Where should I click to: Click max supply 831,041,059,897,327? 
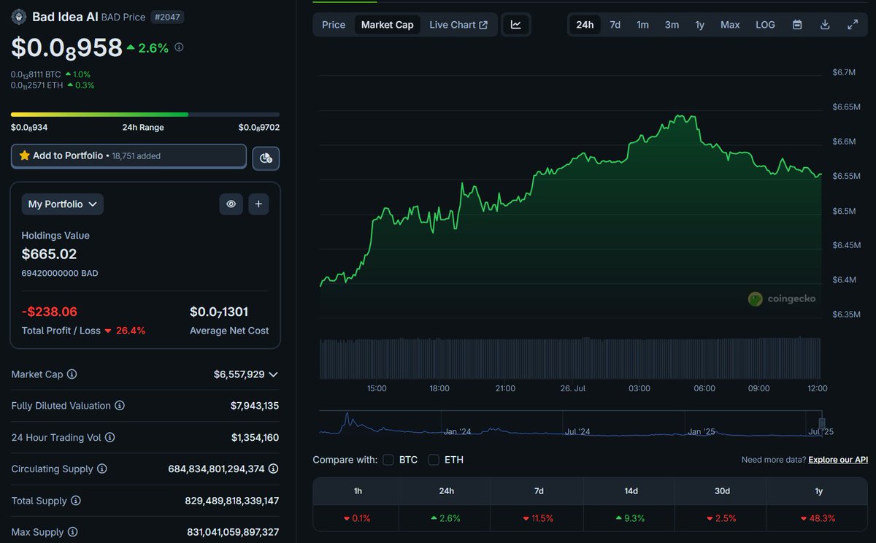[x=232, y=533]
